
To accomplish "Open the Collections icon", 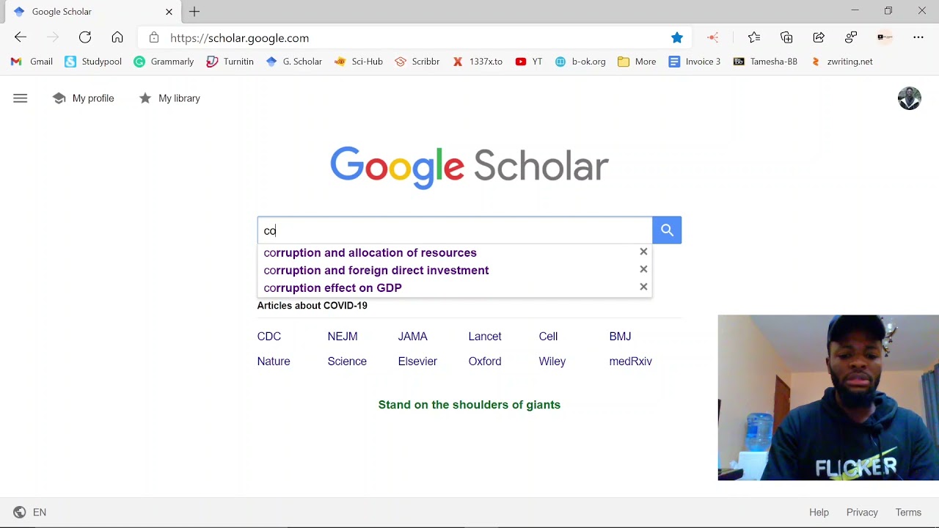I will click(x=786, y=37).
